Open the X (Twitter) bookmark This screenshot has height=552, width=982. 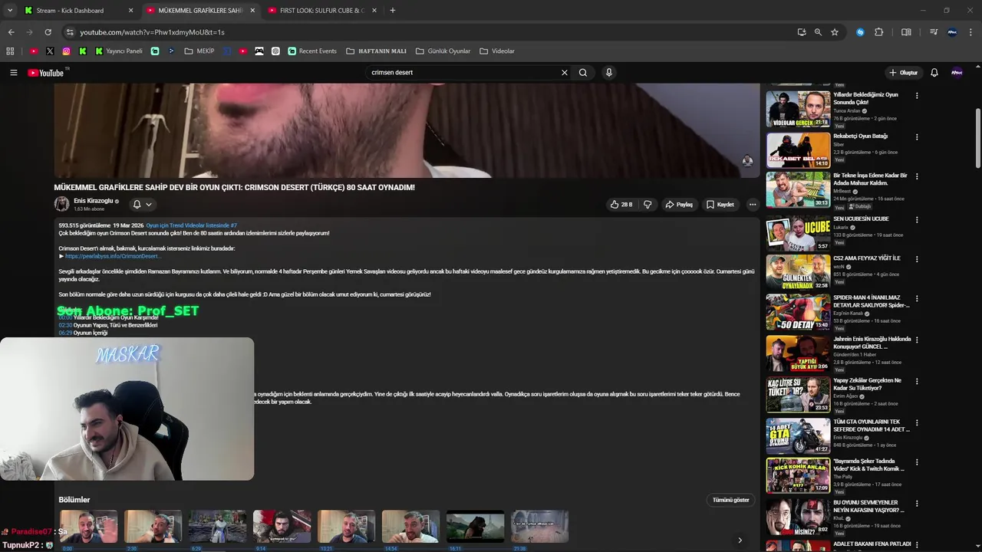[50, 51]
